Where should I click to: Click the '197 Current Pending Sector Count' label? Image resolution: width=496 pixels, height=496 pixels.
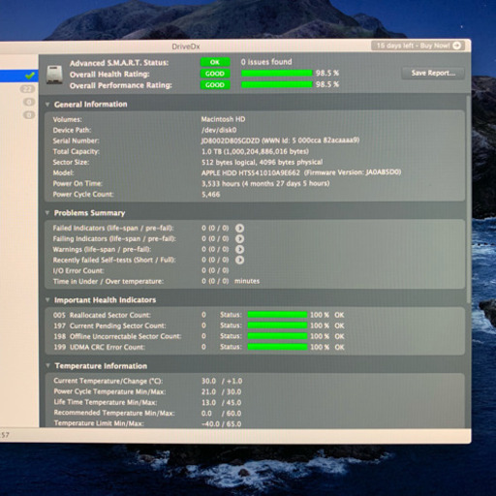point(109,325)
